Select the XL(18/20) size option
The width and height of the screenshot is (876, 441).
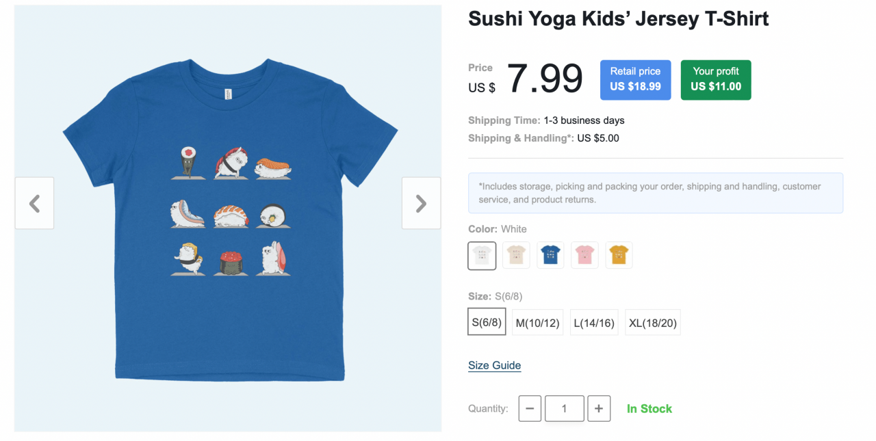coord(652,321)
